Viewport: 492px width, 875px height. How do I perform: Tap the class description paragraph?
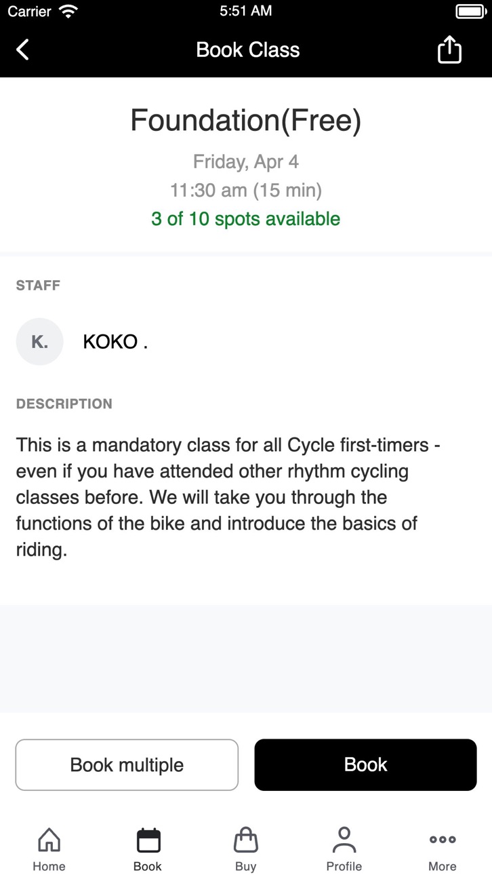tap(228, 497)
